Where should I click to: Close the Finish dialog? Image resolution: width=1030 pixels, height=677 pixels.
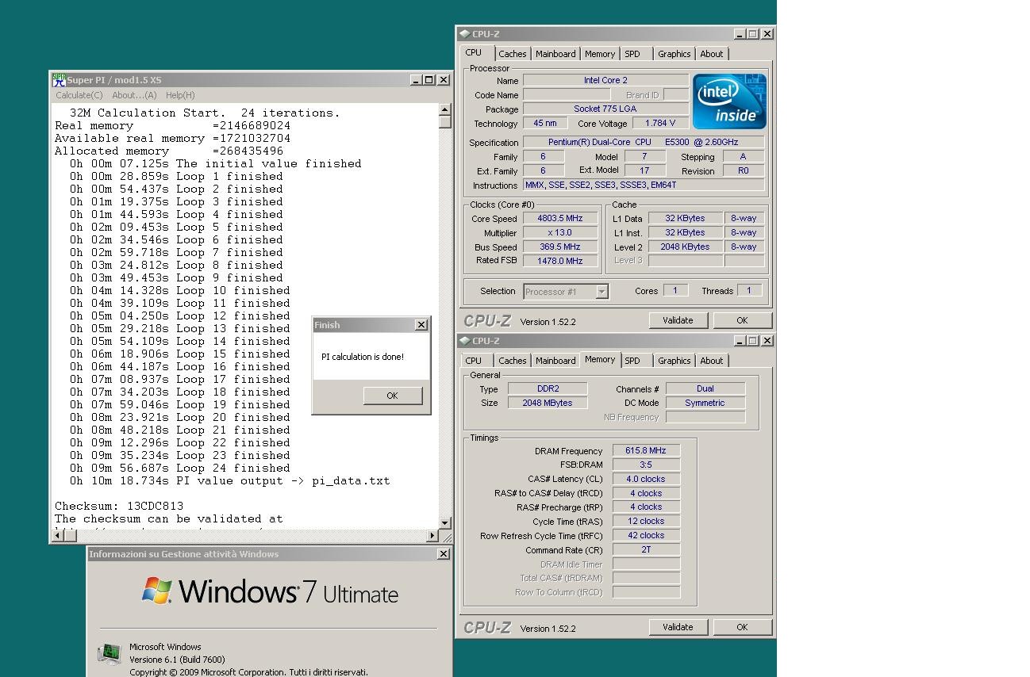(421, 325)
